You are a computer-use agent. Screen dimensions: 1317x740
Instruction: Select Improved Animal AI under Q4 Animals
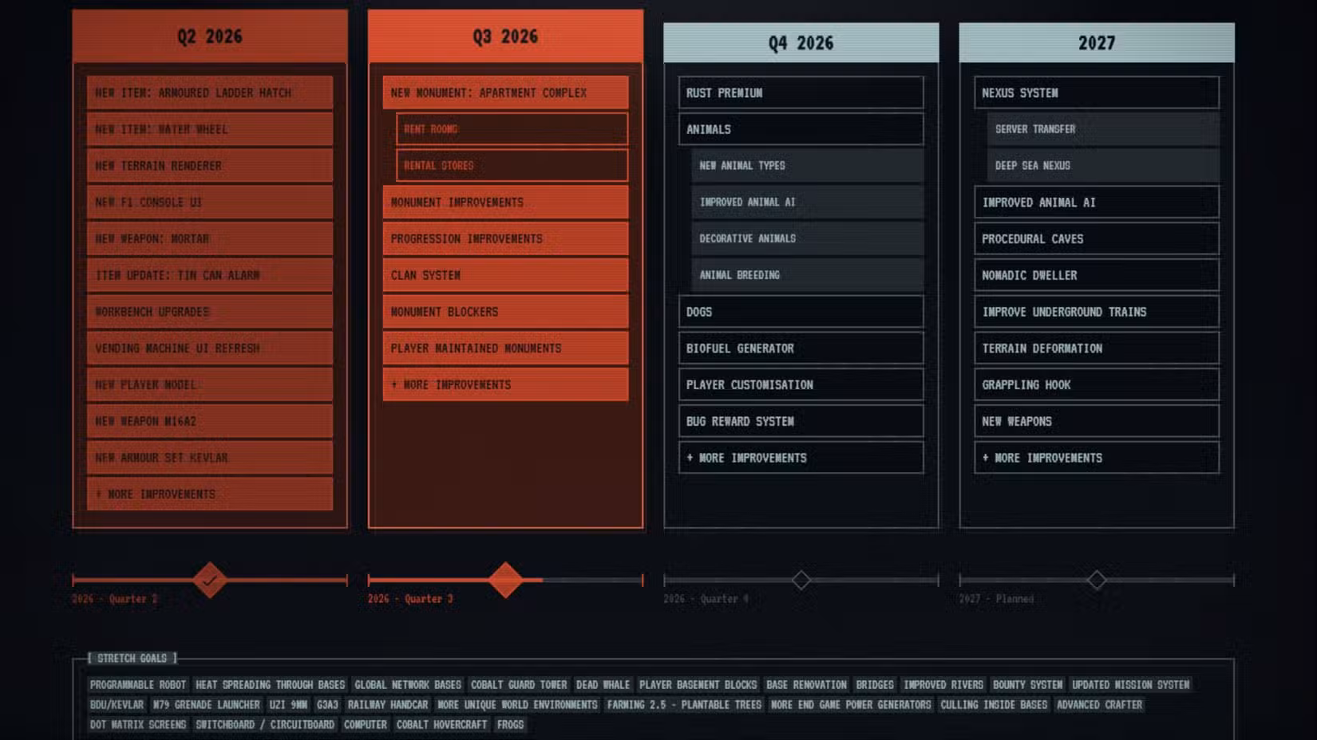808,203
